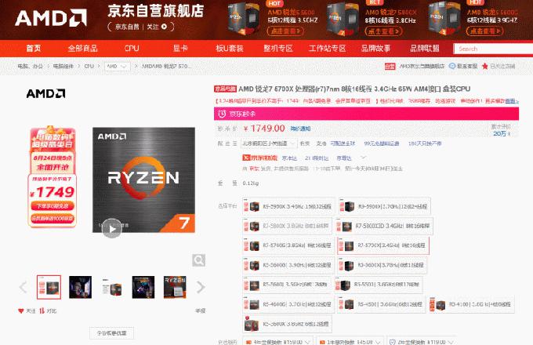Image resolution: width=533 pixels, height=345 pixels.
Task: Open 全部商品 tab in store navigation
Action: click(x=82, y=49)
